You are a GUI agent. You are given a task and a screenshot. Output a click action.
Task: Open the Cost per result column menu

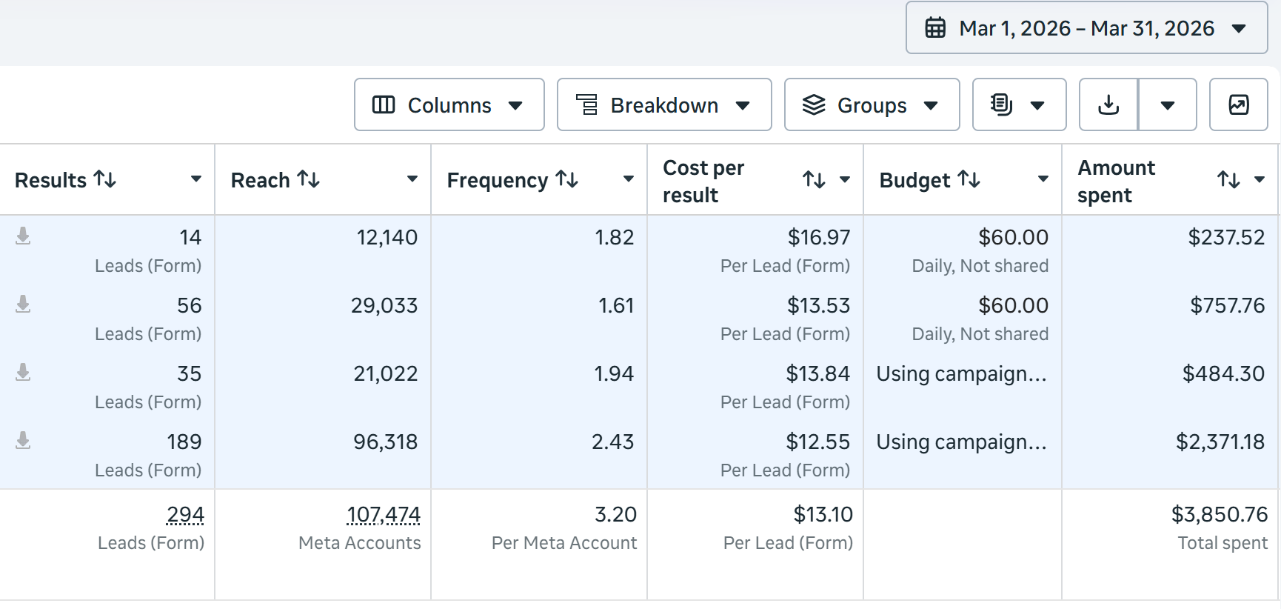[845, 179]
